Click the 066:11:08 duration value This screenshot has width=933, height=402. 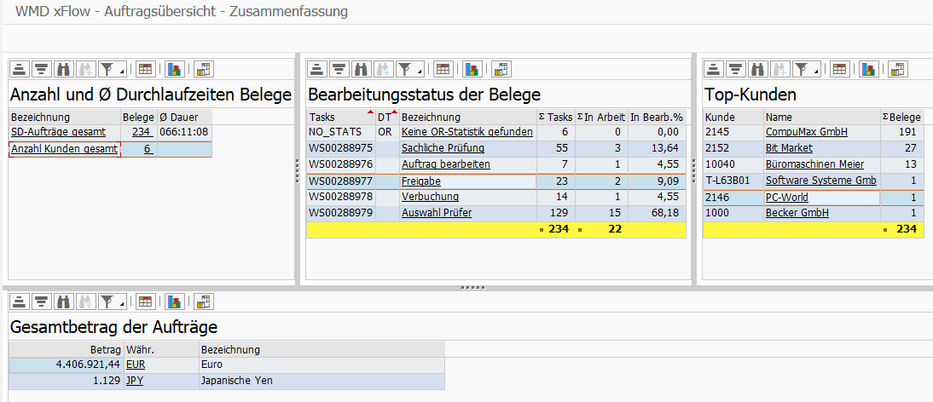click(x=184, y=132)
